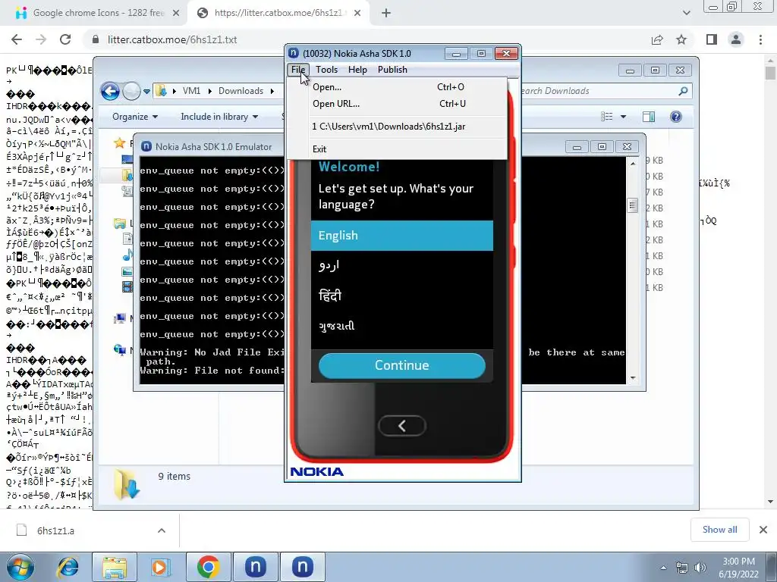Click the Network icon in Explorer sidebar
The image size is (777, 582).
119,350
